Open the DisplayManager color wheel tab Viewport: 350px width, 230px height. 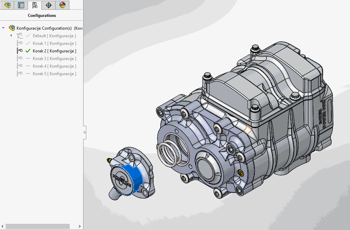pos(62,5)
